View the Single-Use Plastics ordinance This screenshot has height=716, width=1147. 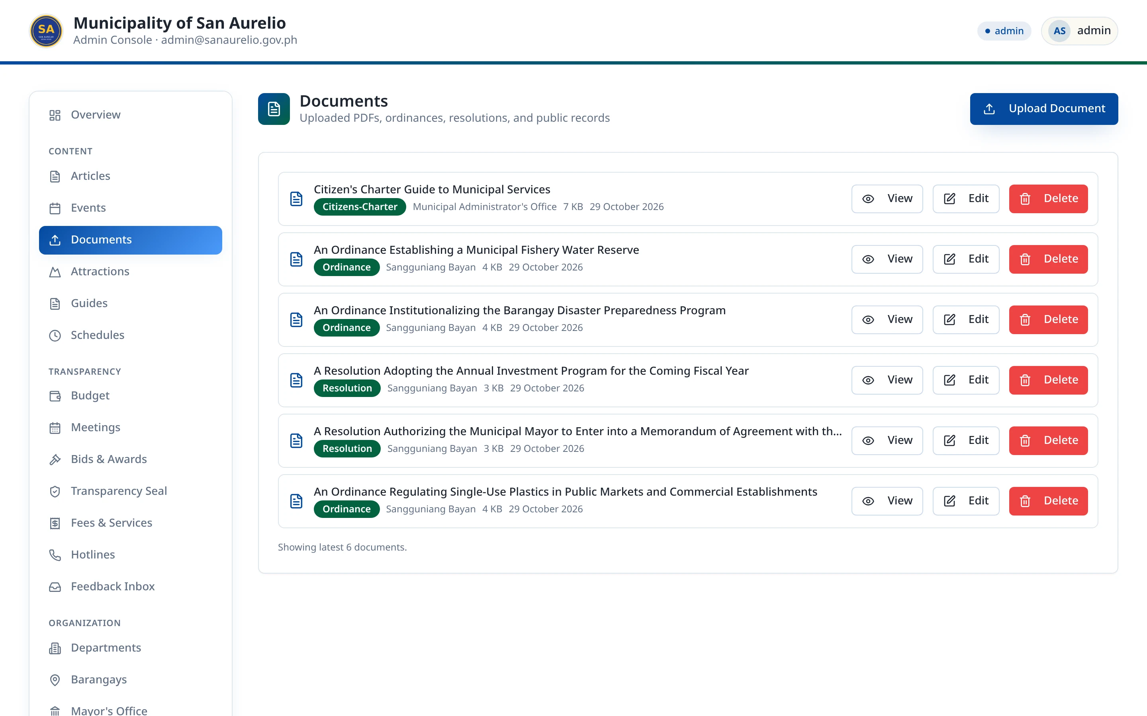(x=887, y=501)
